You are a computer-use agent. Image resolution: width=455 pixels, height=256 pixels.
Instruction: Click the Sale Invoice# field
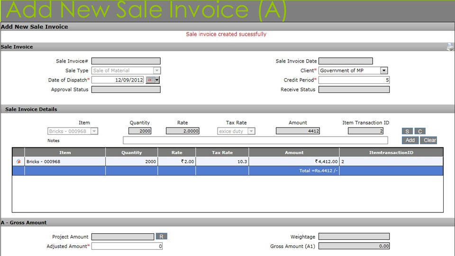click(126, 61)
